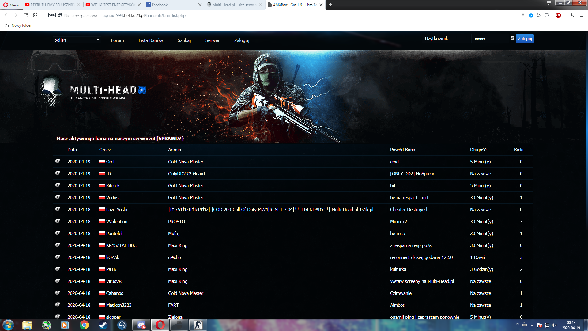Viewport: 588px width, 331px height.
Task: Click game icon beside GrrT ban row
Action: (57, 162)
